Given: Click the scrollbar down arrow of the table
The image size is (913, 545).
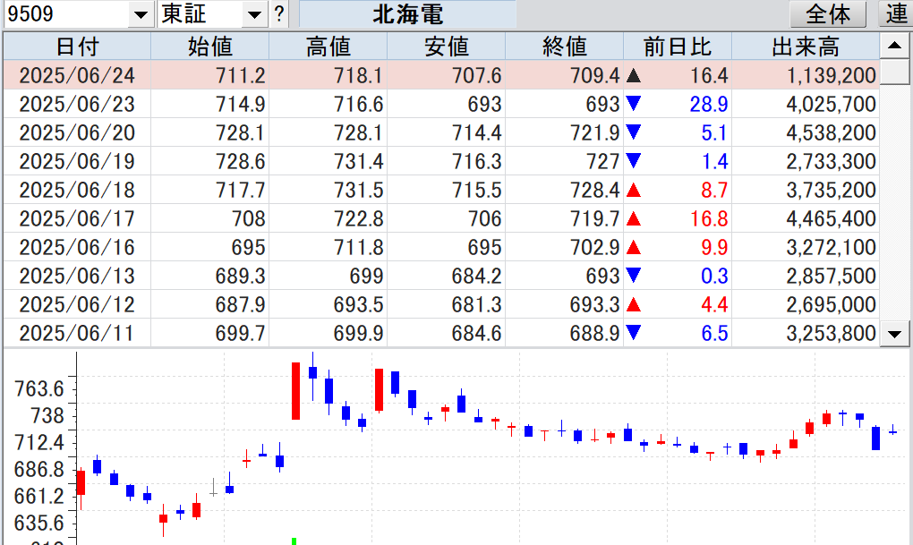Looking at the screenshot, I should [895, 334].
